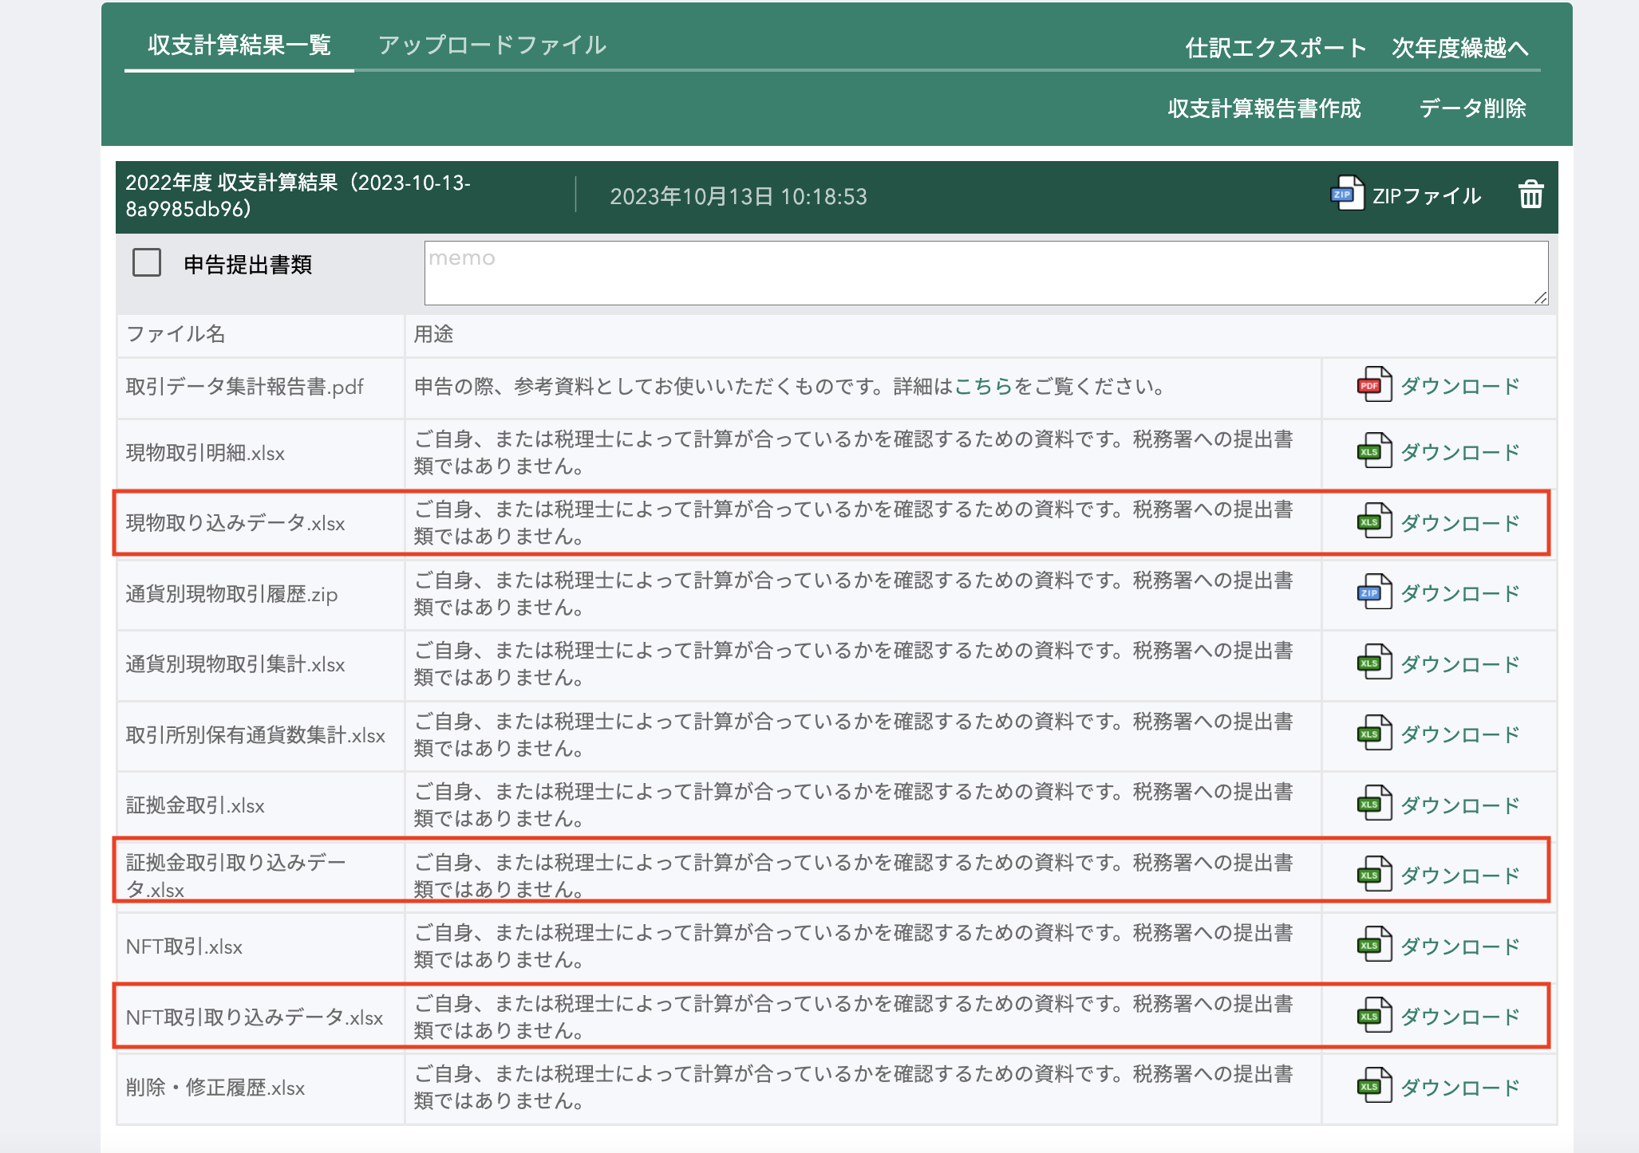Switch to the アップロードファイル tab

(492, 45)
